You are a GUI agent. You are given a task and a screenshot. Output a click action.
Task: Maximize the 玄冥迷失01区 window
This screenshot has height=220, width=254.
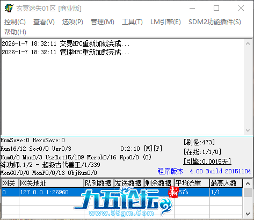(216, 8)
